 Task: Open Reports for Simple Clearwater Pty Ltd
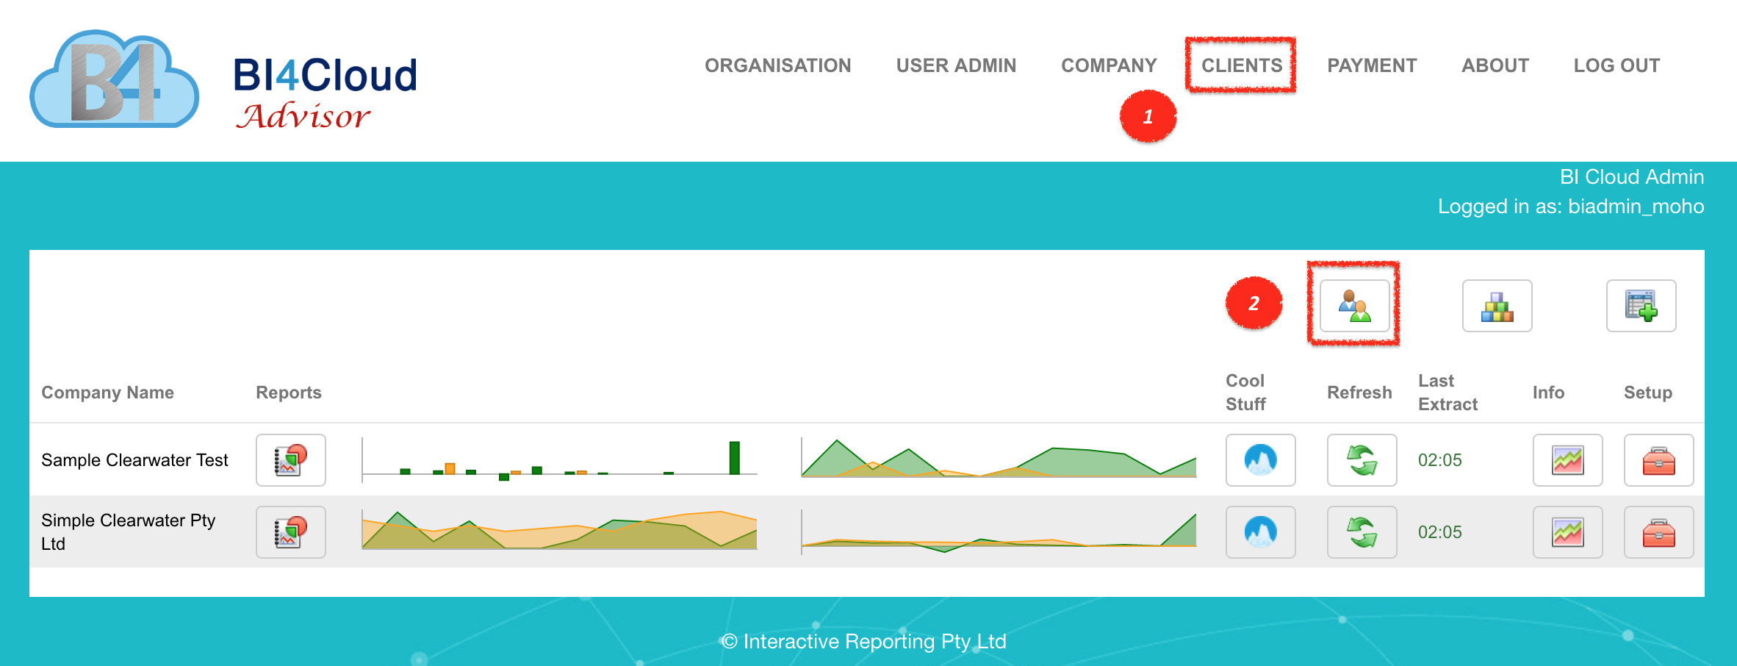coord(291,532)
